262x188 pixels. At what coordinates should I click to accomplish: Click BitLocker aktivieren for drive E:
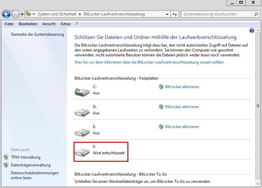182,127
